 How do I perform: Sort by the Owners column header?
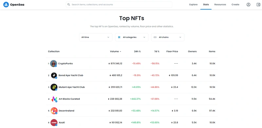[x=192, y=52]
